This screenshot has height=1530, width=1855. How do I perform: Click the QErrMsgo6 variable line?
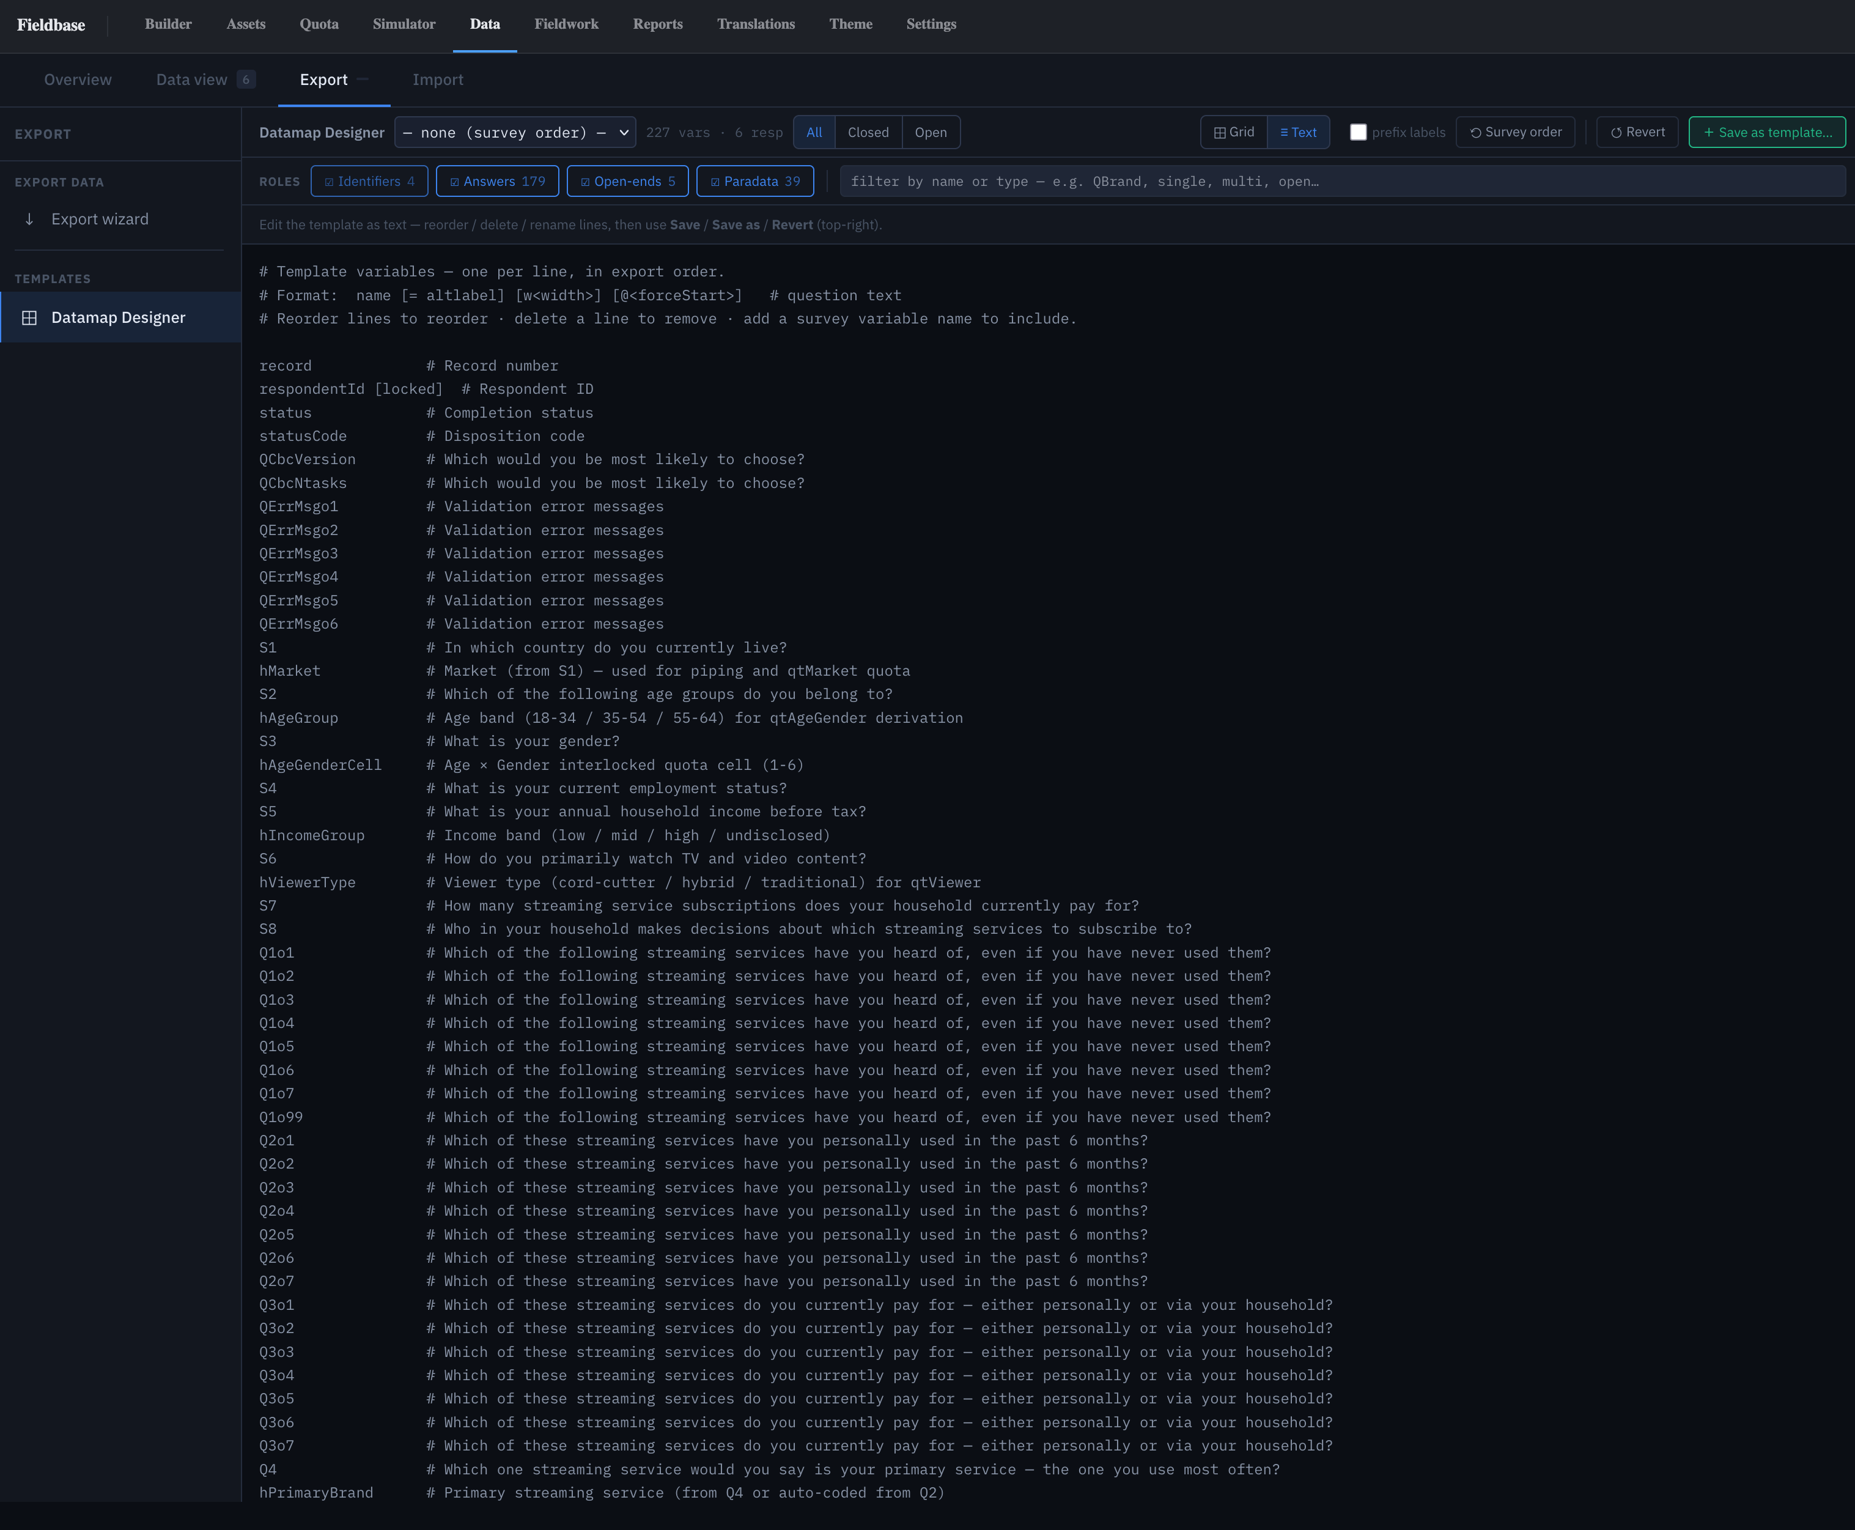(462, 623)
